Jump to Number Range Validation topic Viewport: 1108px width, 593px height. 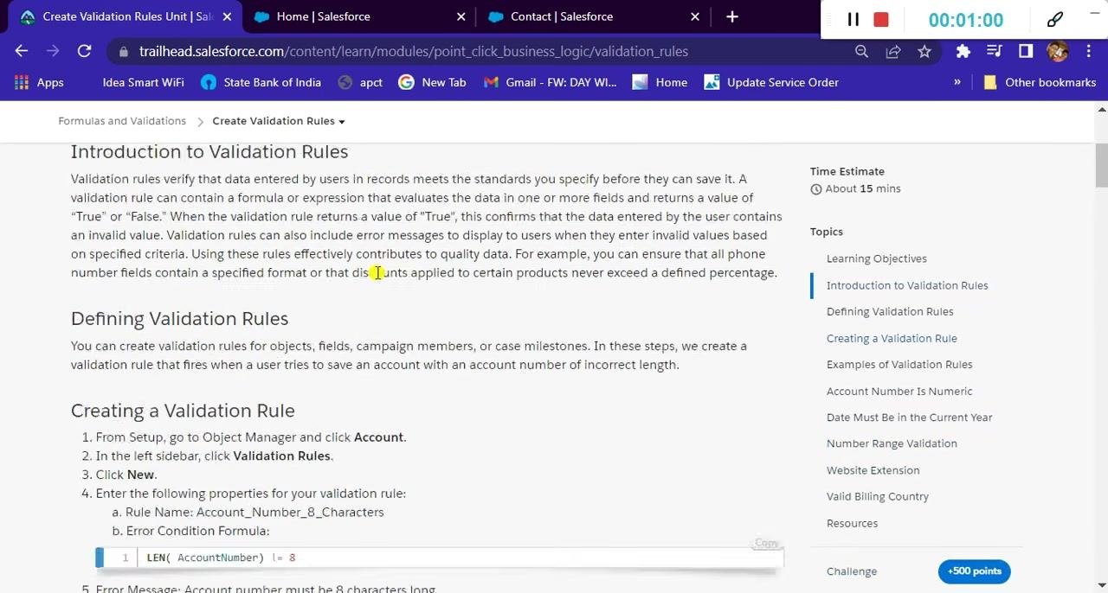tap(891, 443)
